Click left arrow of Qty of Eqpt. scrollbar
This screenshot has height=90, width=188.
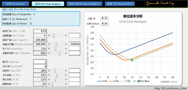click(49, 35)
